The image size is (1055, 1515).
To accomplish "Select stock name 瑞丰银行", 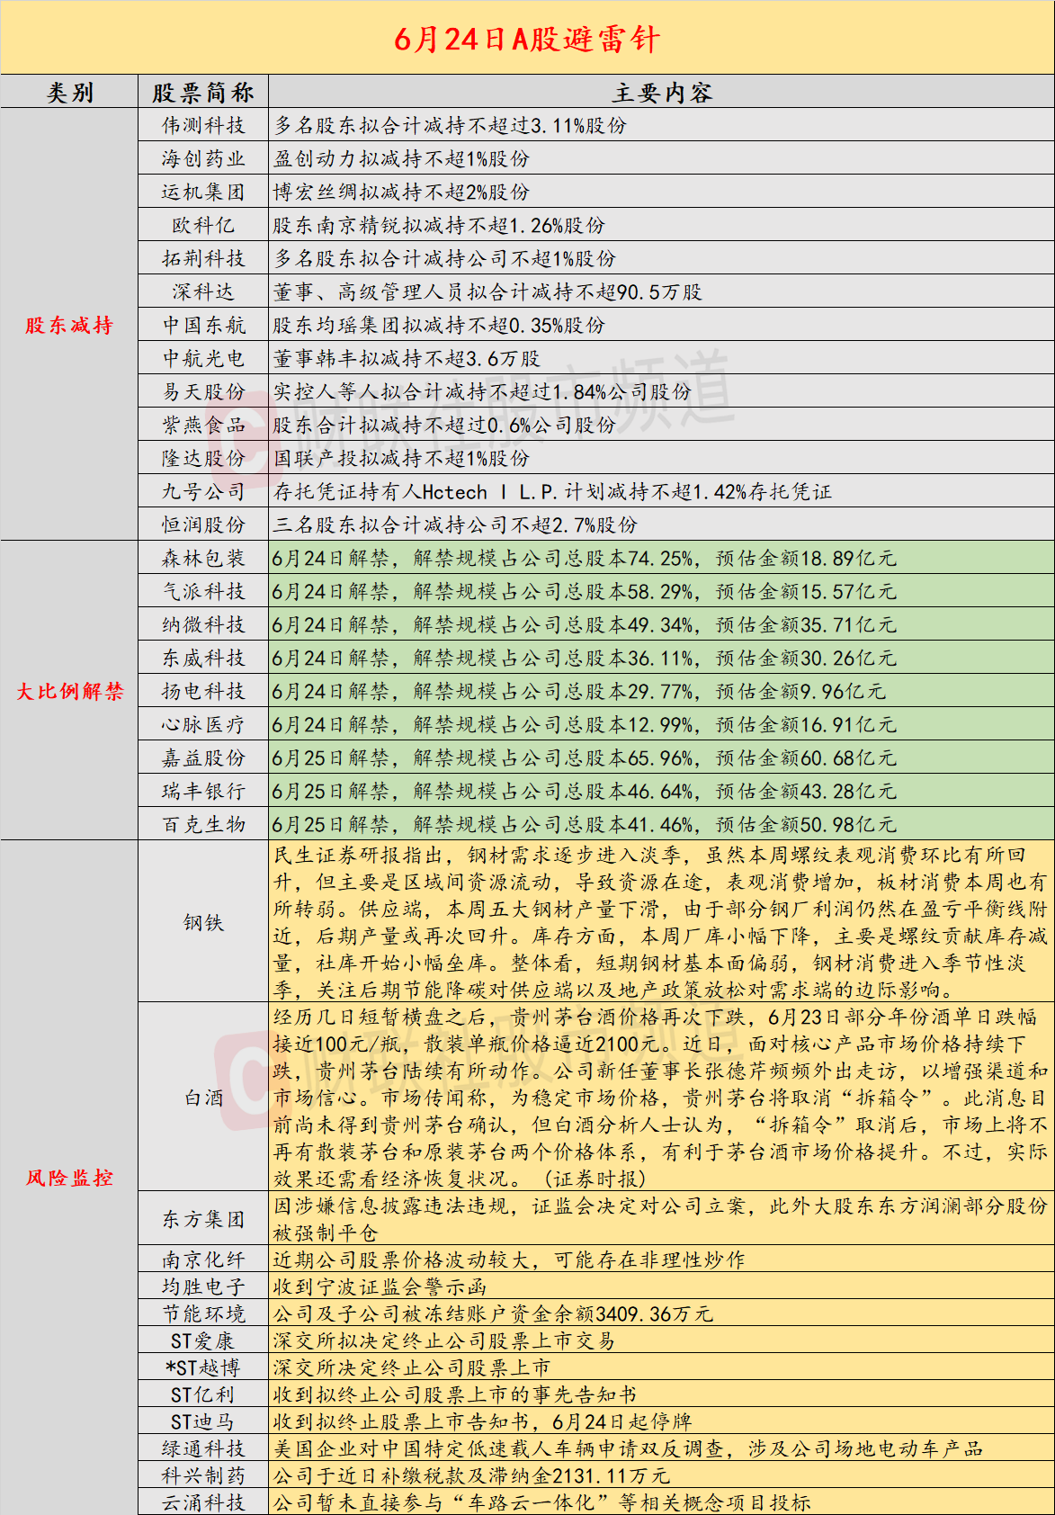I will [203, 791].
